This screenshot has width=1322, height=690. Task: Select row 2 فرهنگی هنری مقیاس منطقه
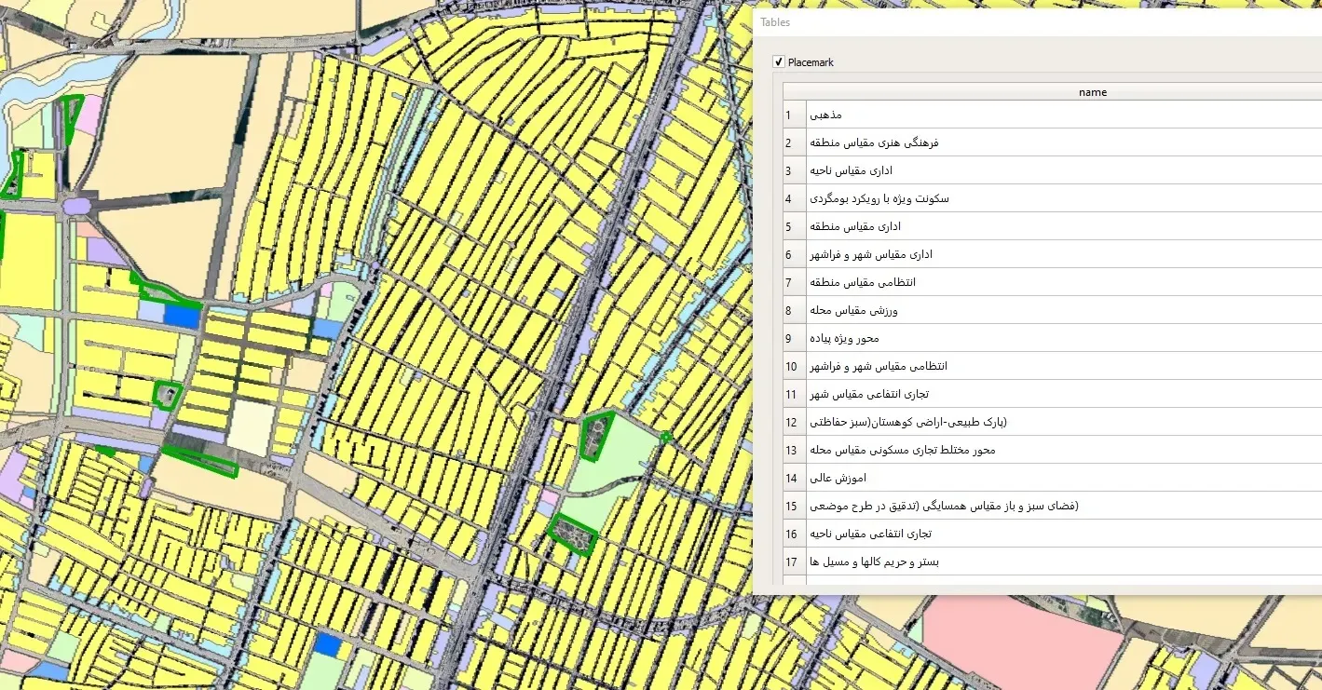point(1025,142)
